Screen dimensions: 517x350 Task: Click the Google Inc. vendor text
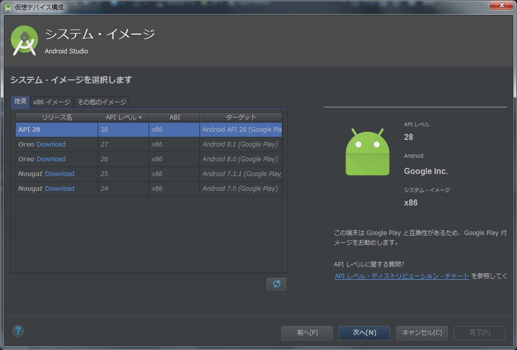[x=426, y=171]
